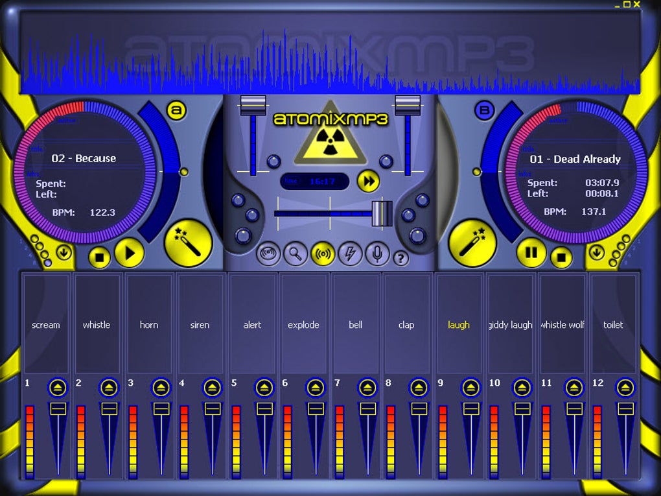Screen dimensions: 661x496
Task: Click eject button for sample slot 11
Action: coord(574,387)
